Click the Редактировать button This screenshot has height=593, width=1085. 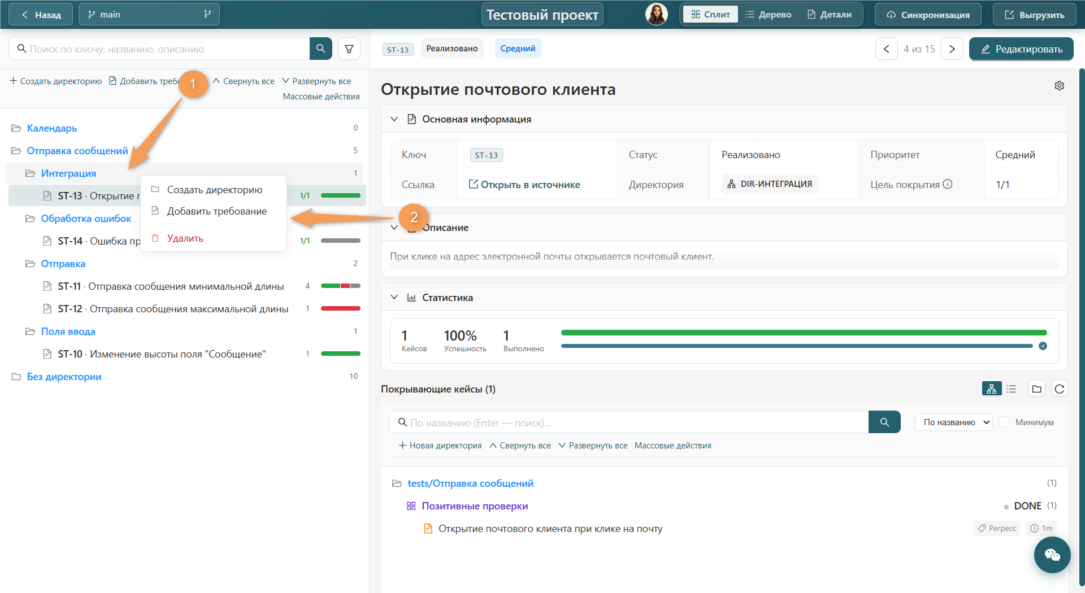(1021, 49)
